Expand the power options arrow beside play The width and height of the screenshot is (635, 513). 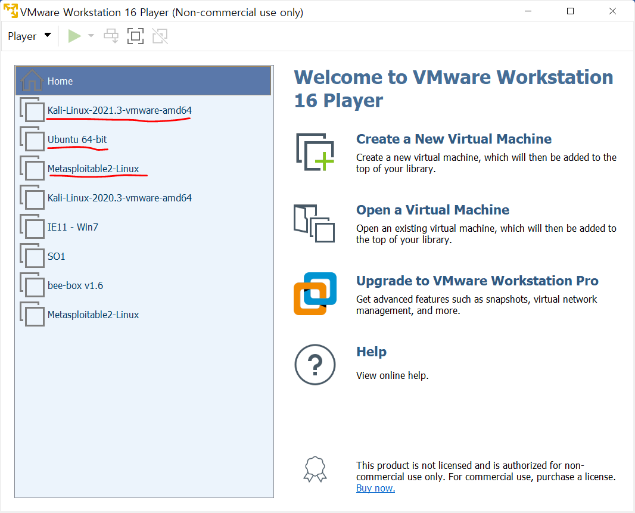pyautogui.click(x=91, y=36)
